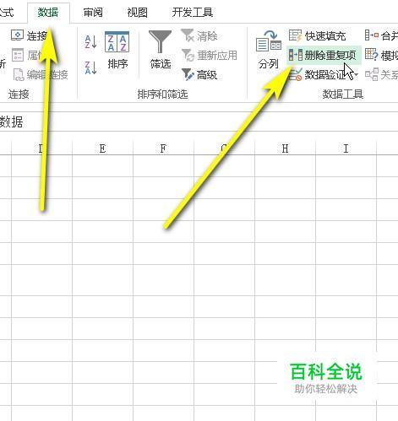The width and height of the screenshot is (398, 421).
Task: Select column H header
Action: 285,148
